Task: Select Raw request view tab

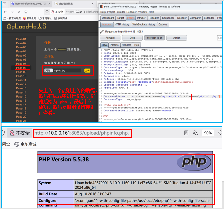Action: pyautogui.click(x=104, y=45)
